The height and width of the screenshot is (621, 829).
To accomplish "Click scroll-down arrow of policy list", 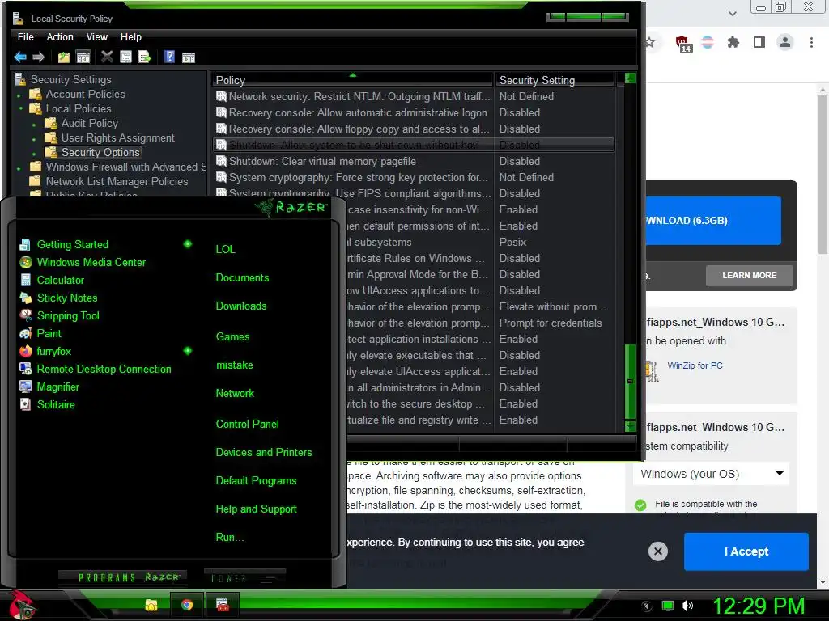I will tap(630, 425).
